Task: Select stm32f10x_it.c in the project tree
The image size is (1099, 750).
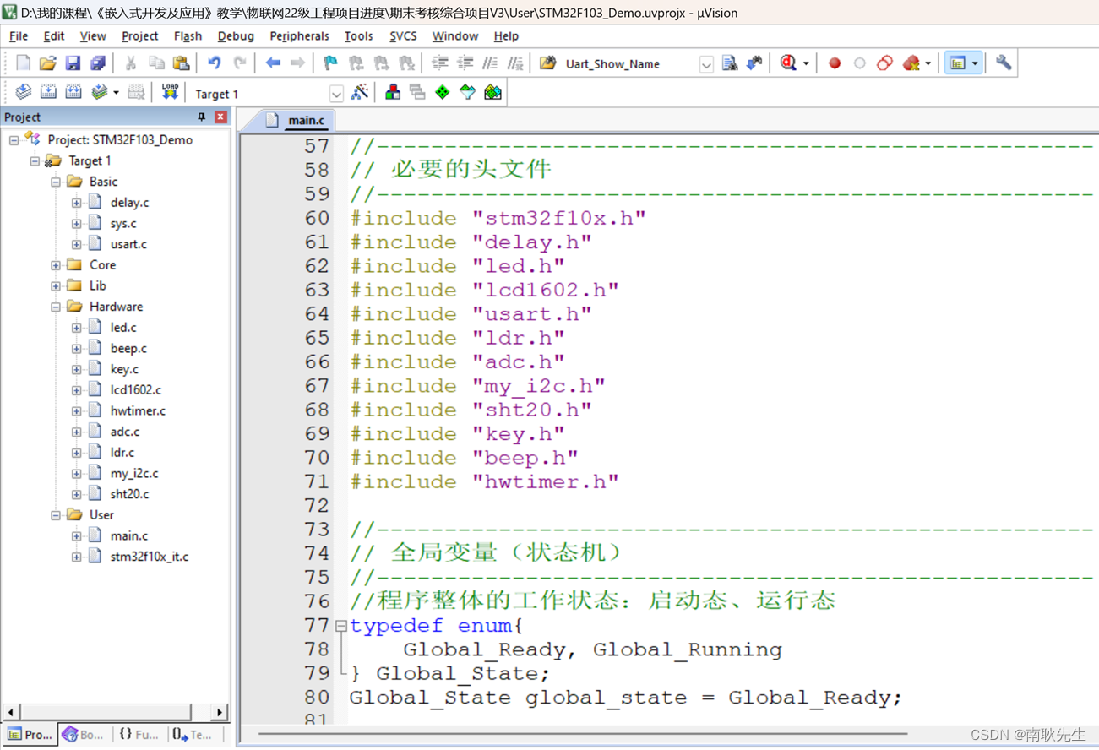Action: pyautogui.click(x=150, y=557)
